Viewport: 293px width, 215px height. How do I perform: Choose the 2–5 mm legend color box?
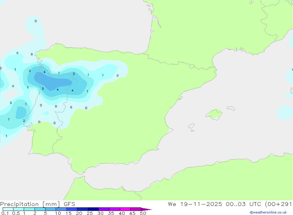(x=40, y=209)
